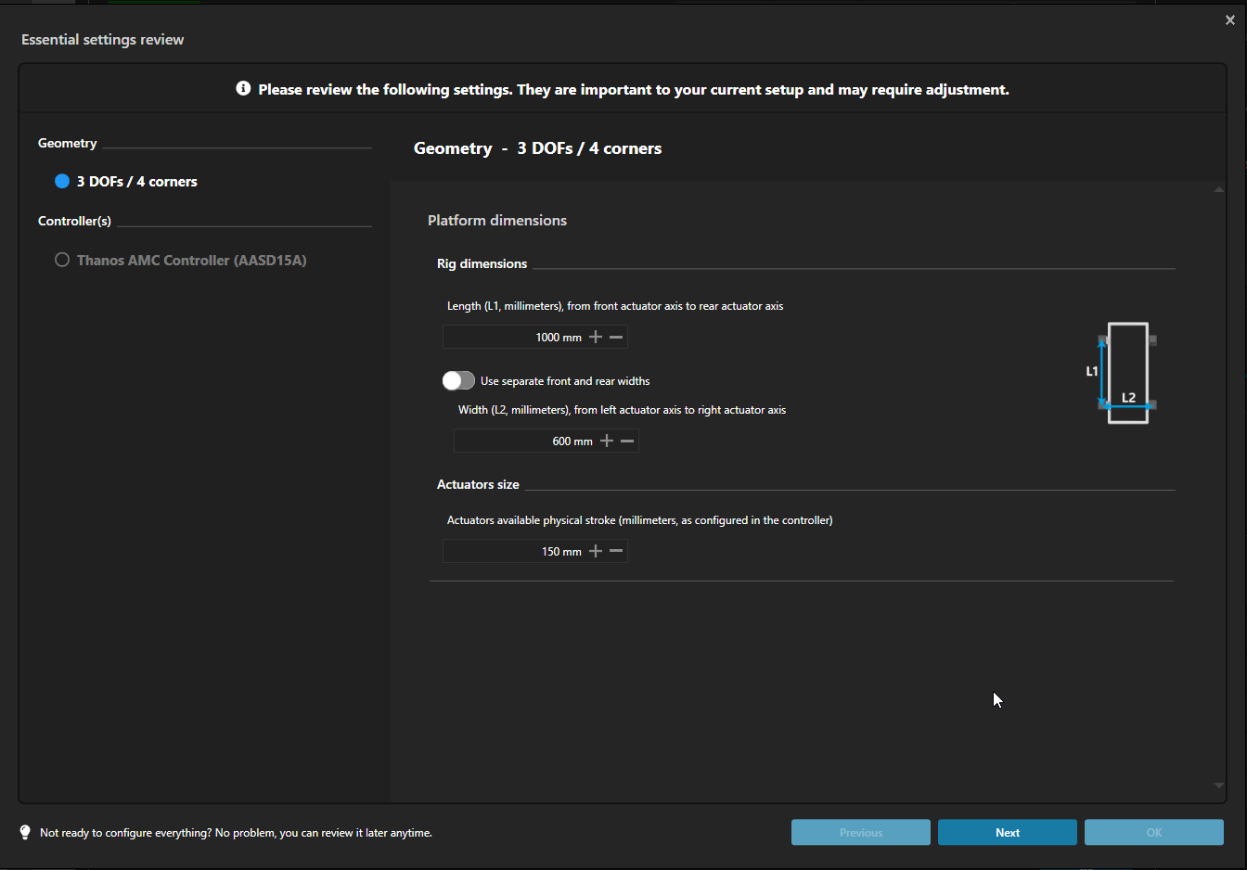Click the 1000 mm length input field

click(x=513, y=338)
